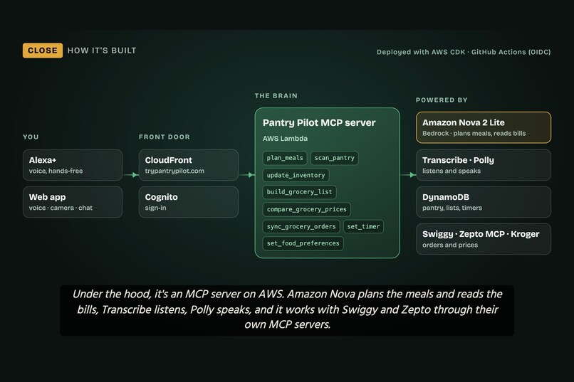Click the YOU section label
The height and width of the screenshot is (382, 574).
(31, 137)
